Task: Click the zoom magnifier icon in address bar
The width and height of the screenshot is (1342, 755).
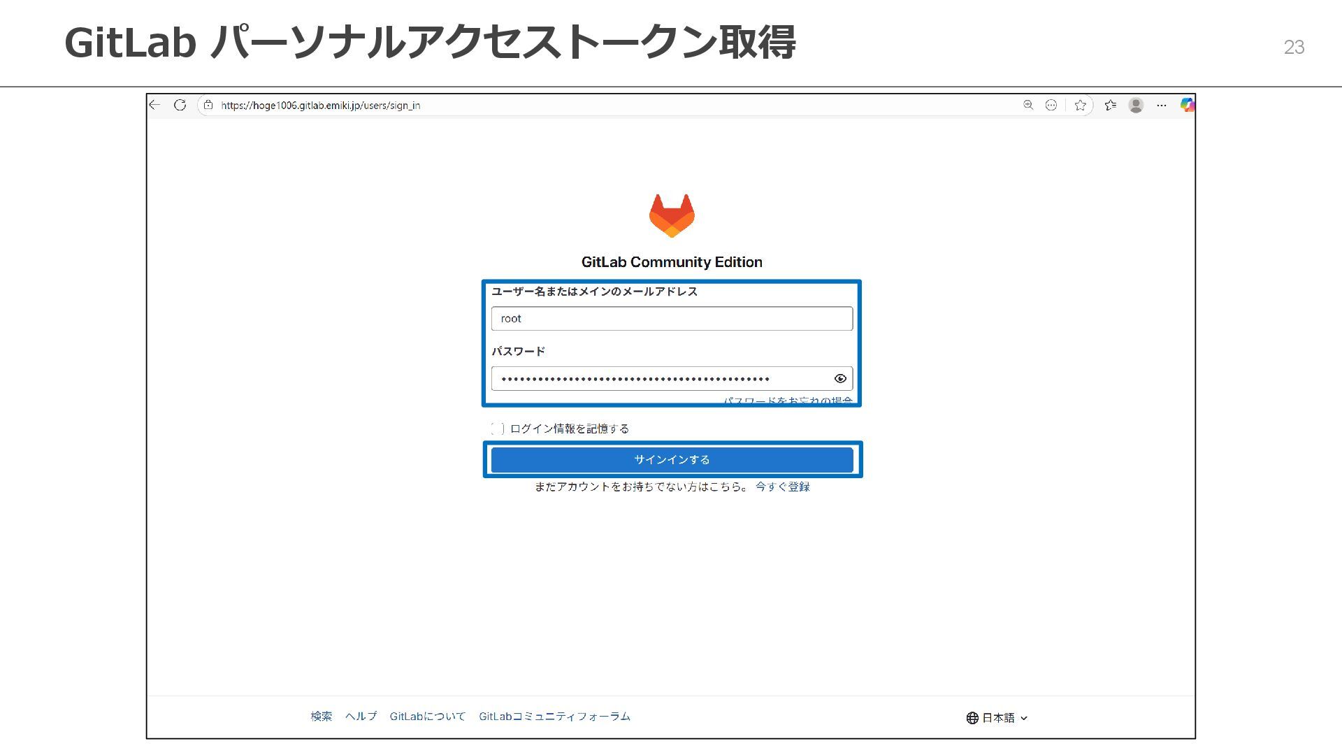Action: (x=1028, y=105)
